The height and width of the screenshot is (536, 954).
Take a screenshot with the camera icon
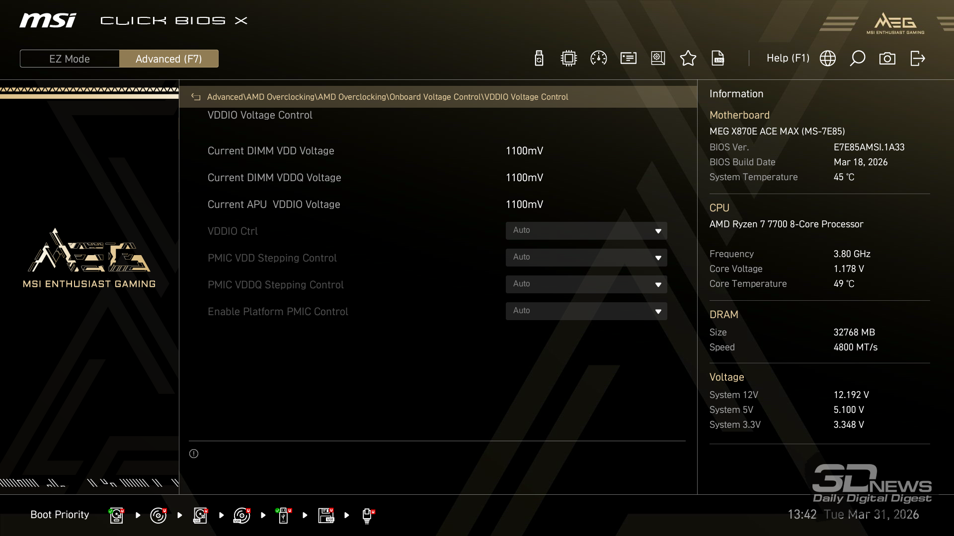(887, 59)
